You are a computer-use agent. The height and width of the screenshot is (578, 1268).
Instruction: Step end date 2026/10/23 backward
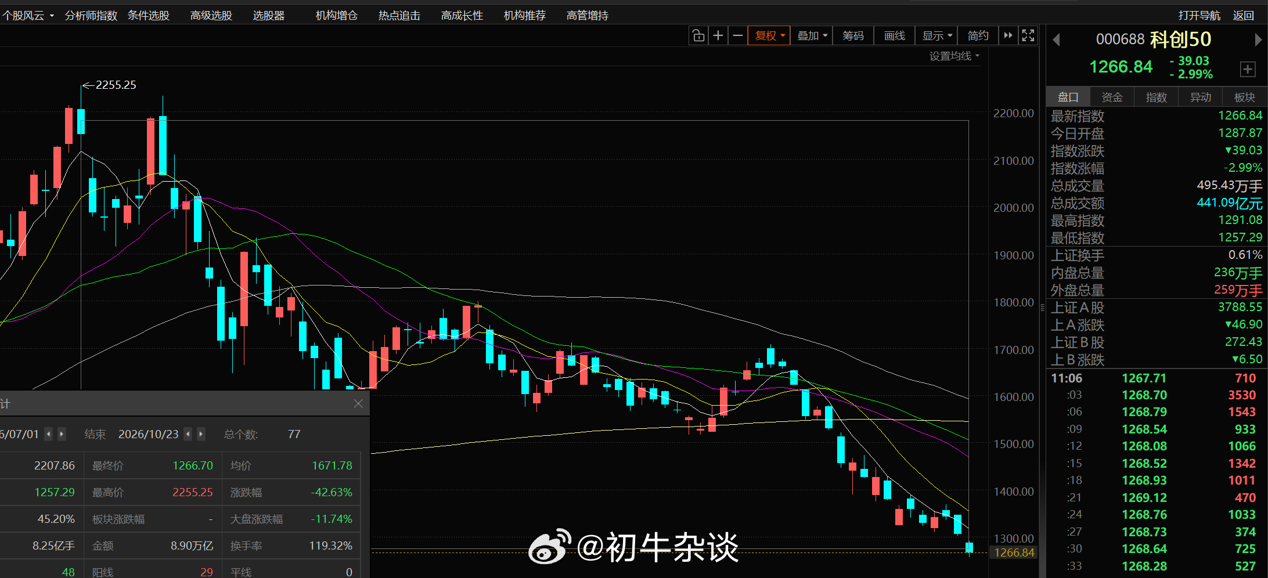point(188,434)
